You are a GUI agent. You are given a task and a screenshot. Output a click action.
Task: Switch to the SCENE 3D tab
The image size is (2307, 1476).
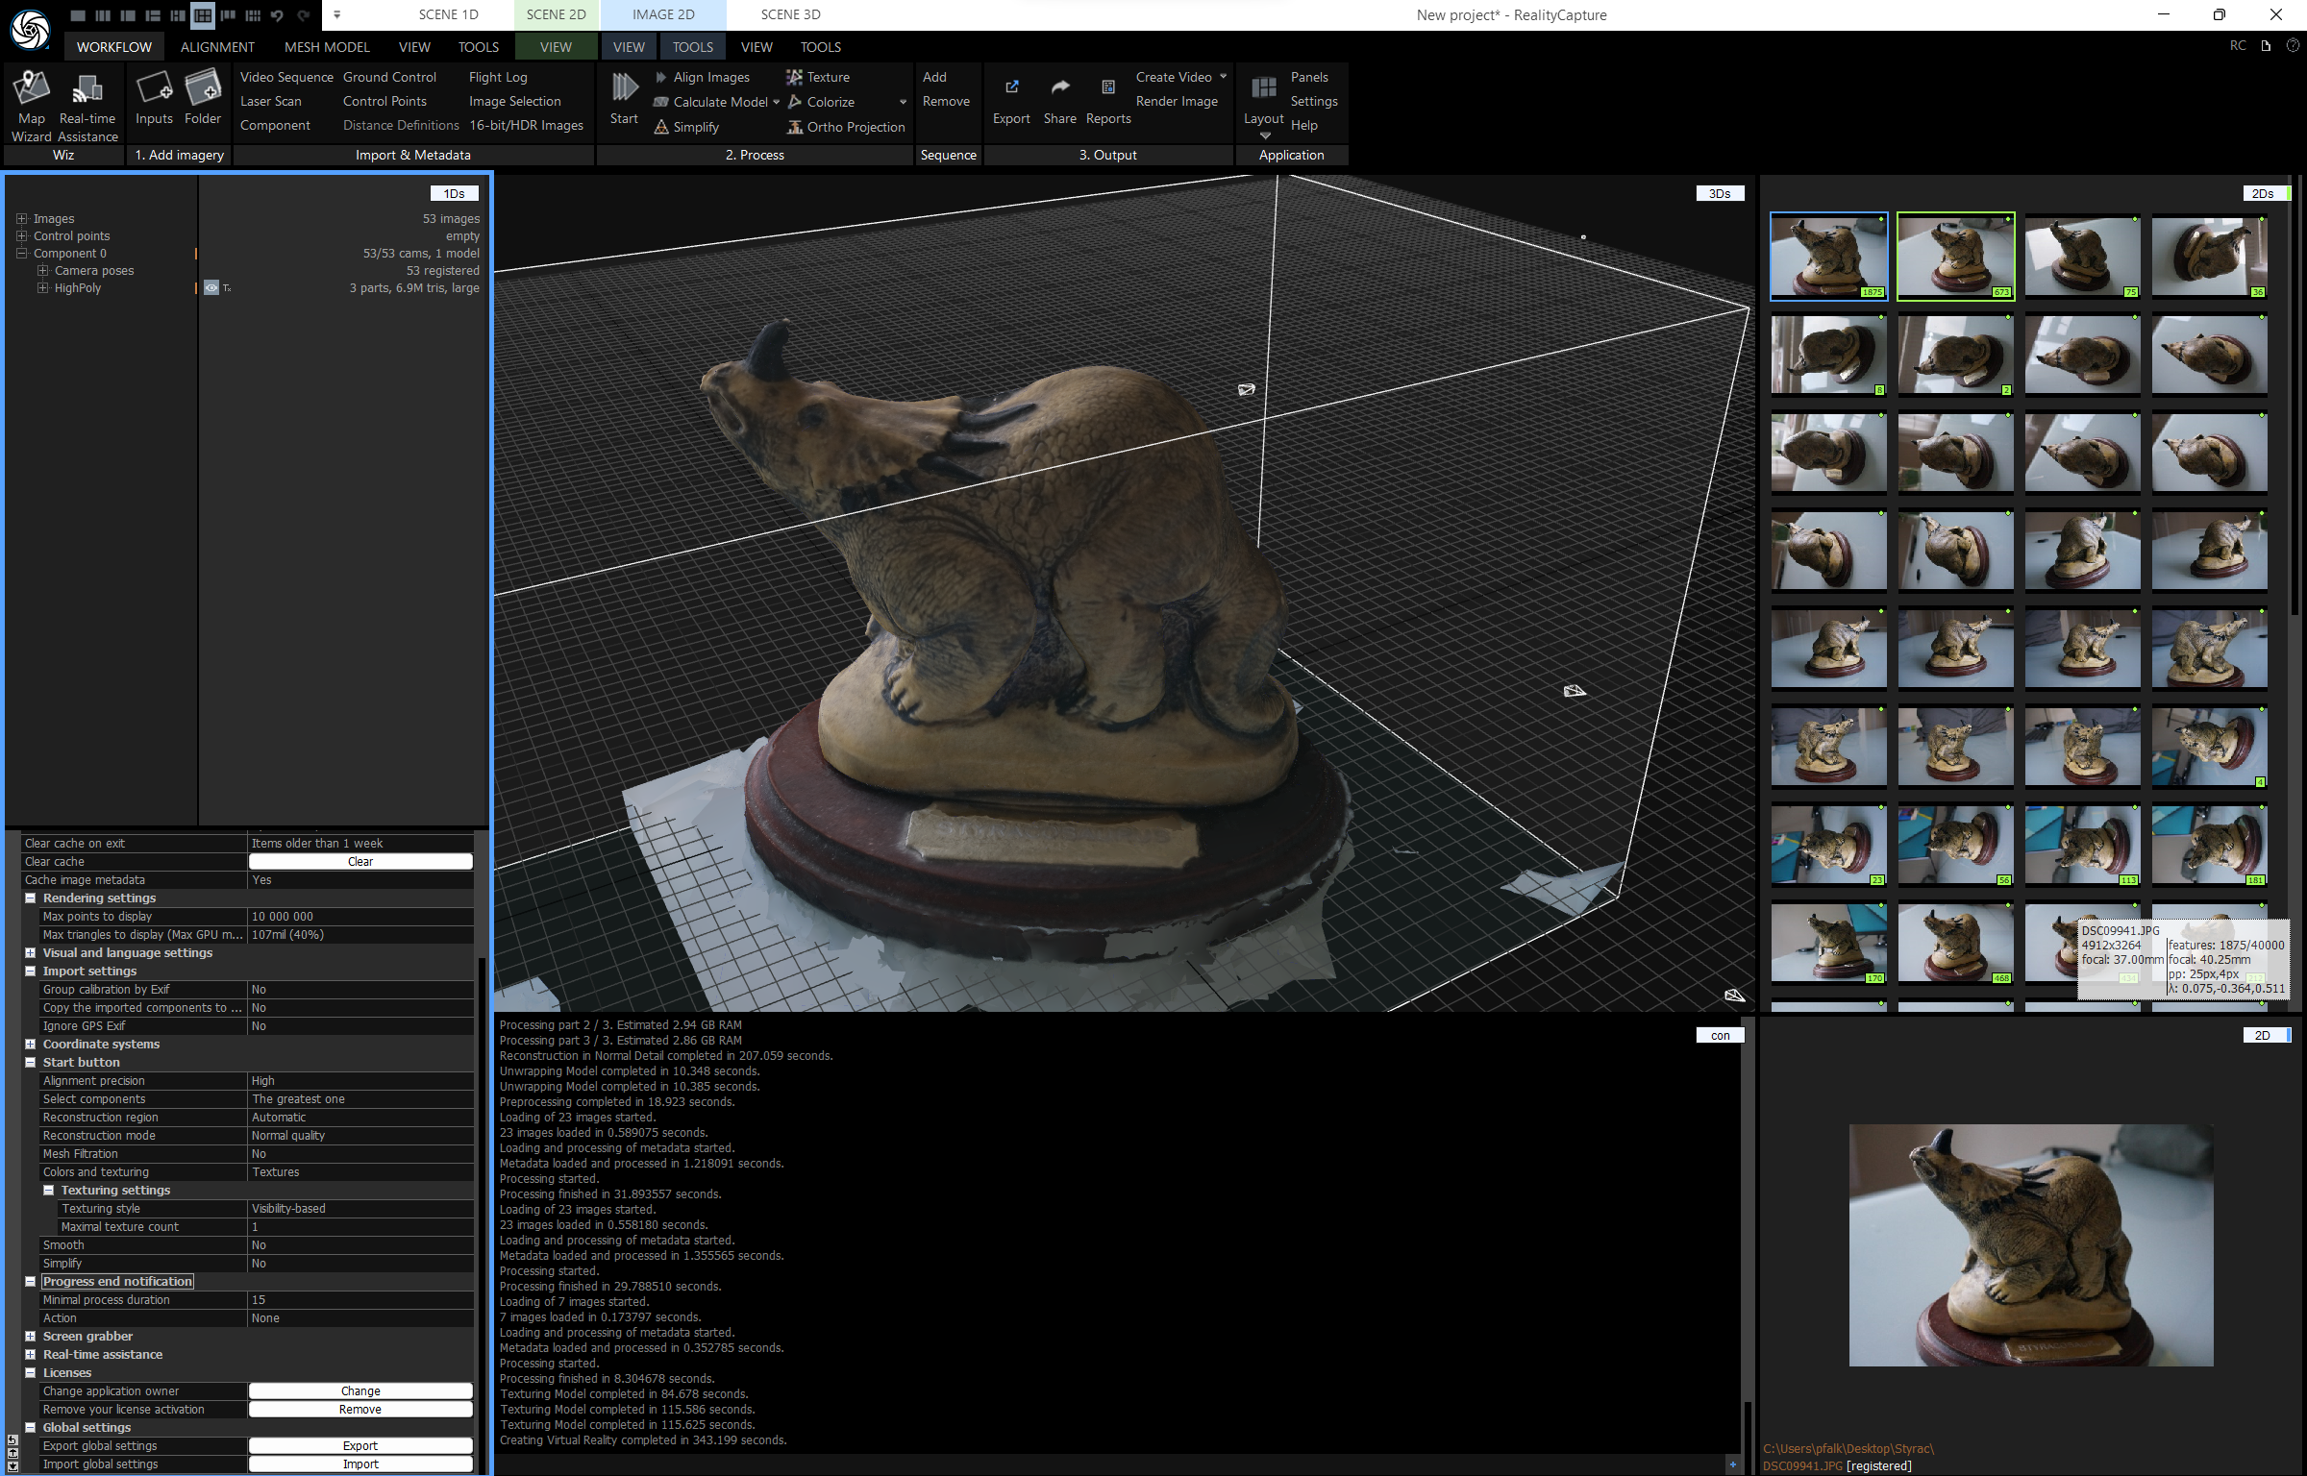[789, 14]
